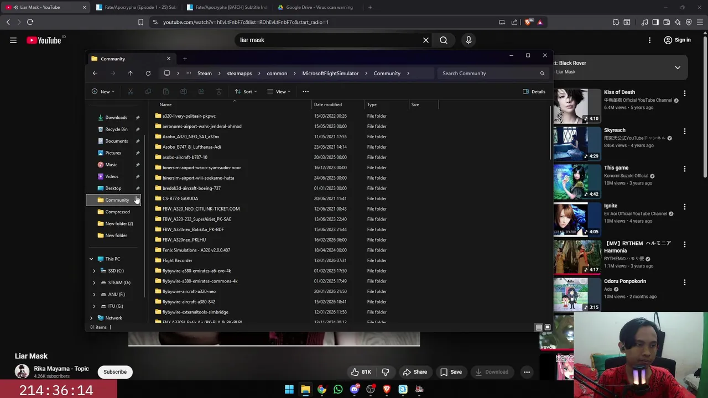The height and width of the screenshot is (398, 708).
Task: Bookmark this page in the address bar
Action: pos(140,22)
